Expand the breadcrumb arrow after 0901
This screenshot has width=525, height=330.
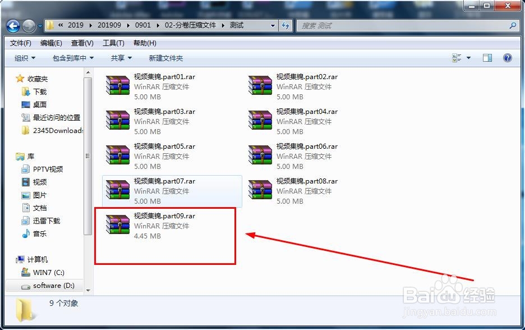(158, 25)
